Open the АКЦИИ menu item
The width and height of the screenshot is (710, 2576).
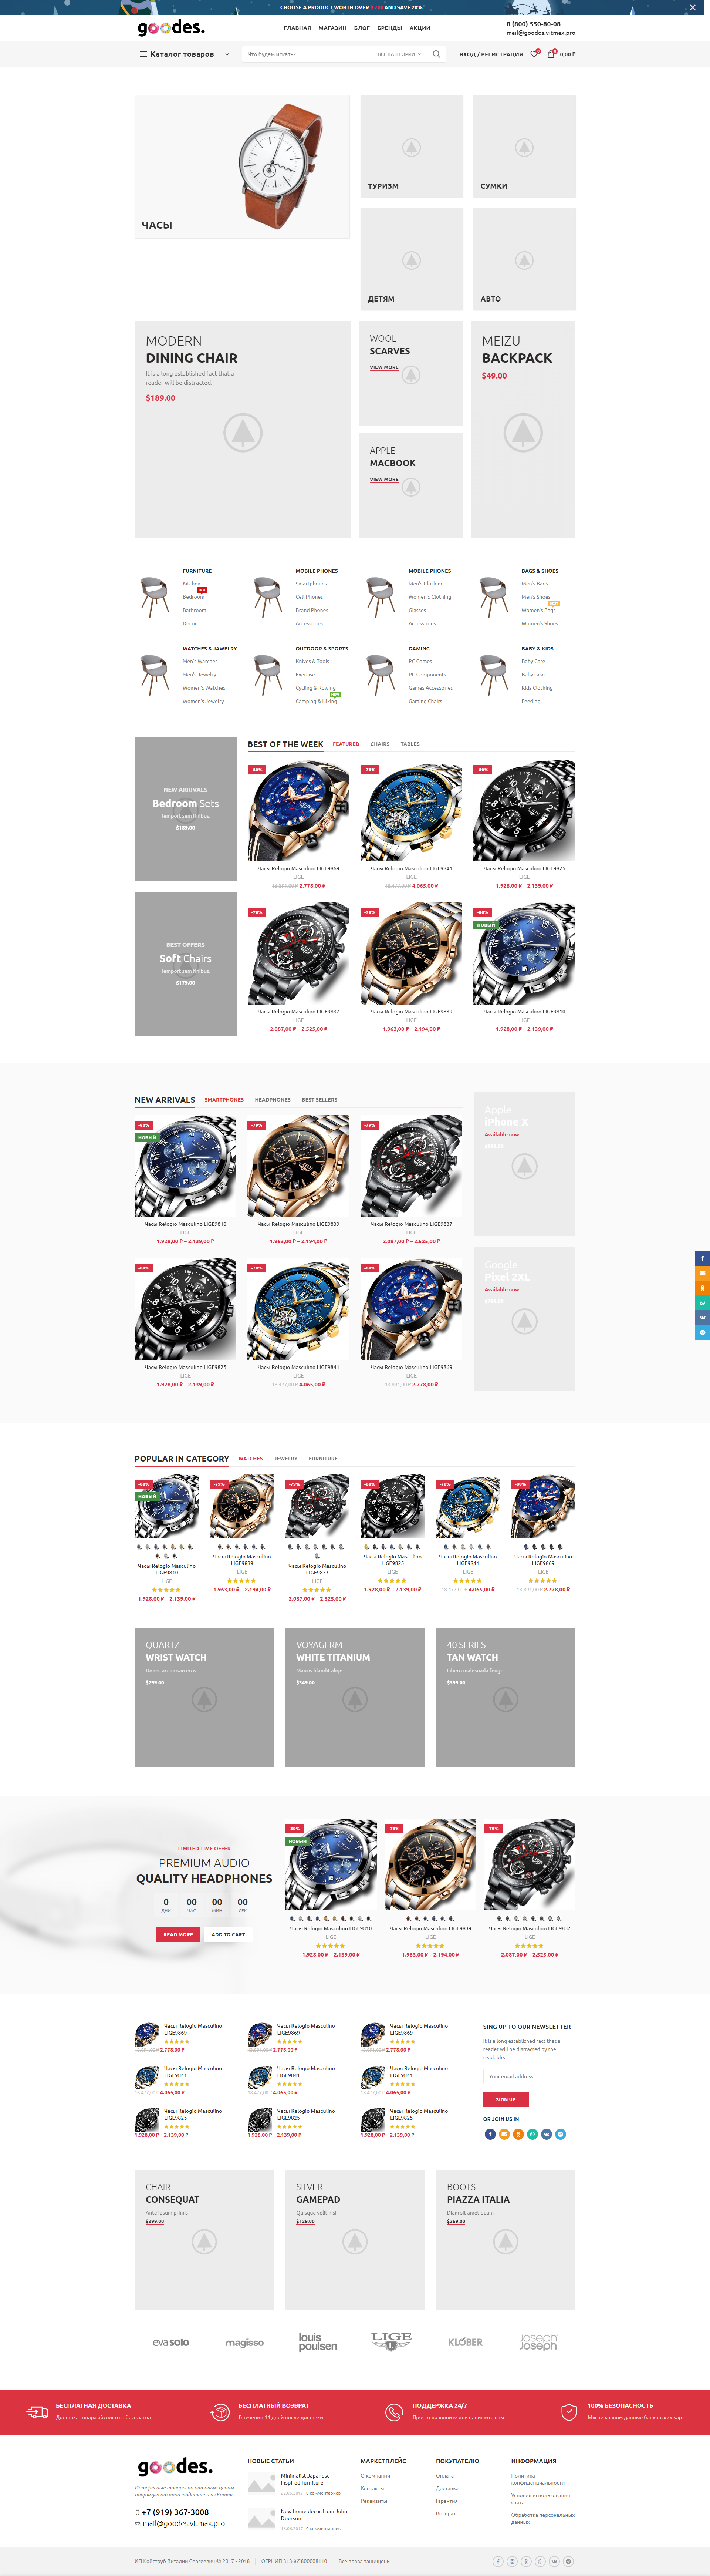420,28
